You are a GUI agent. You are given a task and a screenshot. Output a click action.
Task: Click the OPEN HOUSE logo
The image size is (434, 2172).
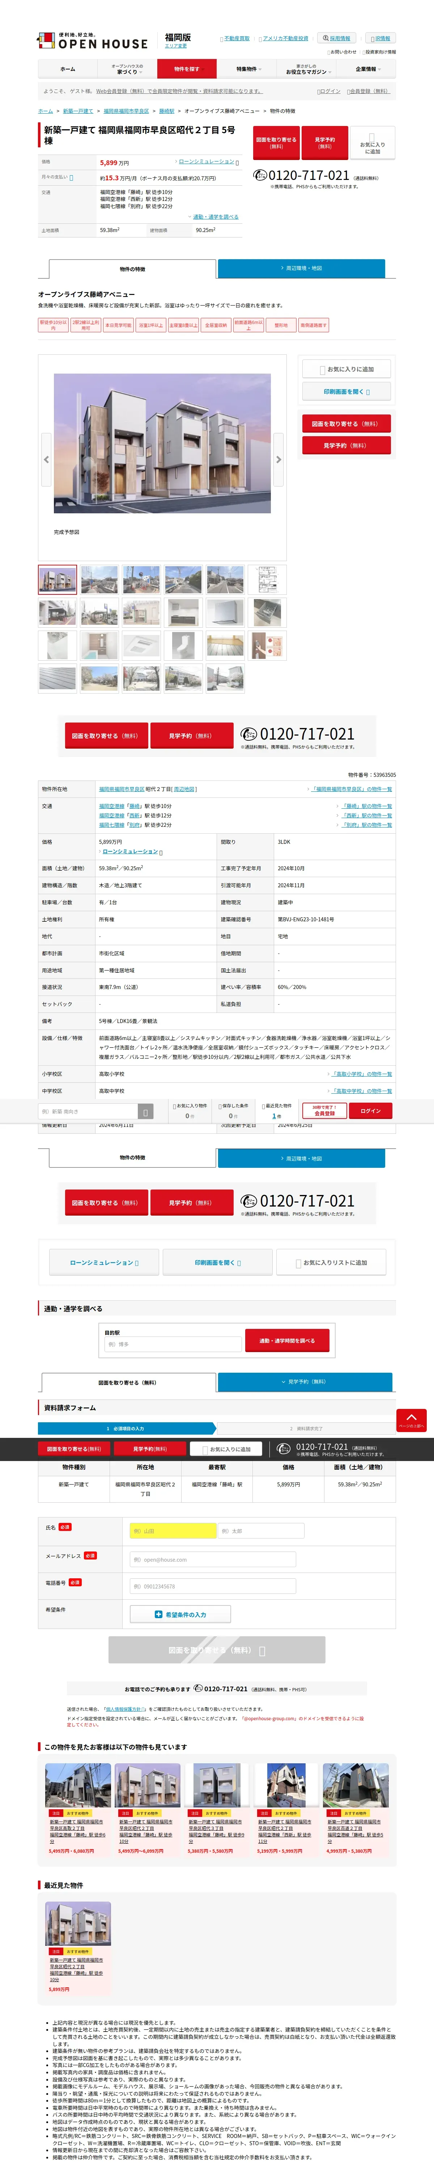tap(92, 41)
